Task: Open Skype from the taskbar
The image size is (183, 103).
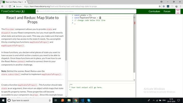Action: pos(89,100)
